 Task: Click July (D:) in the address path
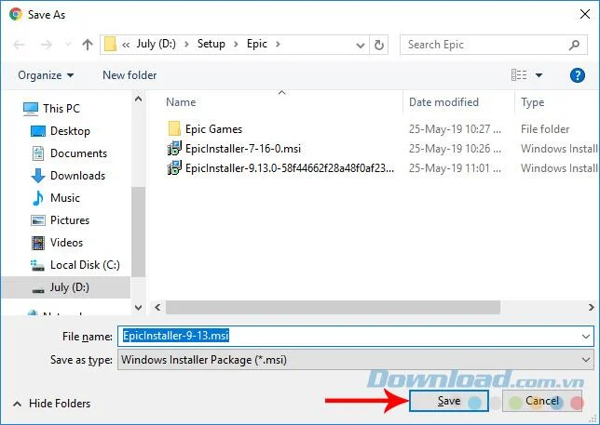click(x=157, y=44)
